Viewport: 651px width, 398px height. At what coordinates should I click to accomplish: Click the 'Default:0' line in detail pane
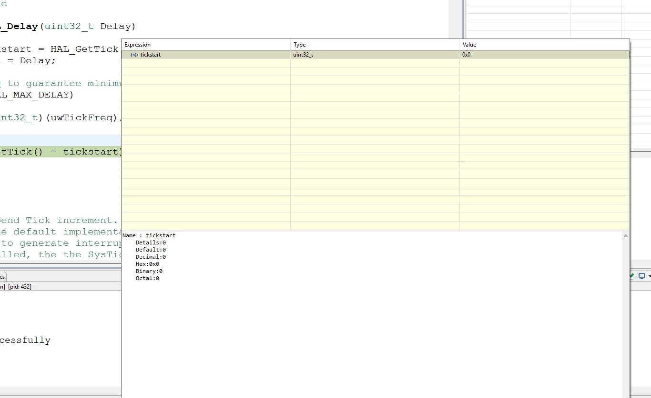tap(151, 250)
